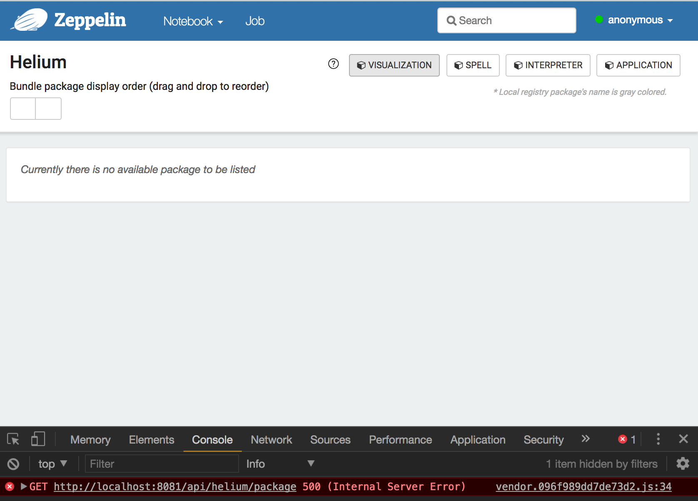Click the '1 item hidden by filters' text

[x=602, y=464]
